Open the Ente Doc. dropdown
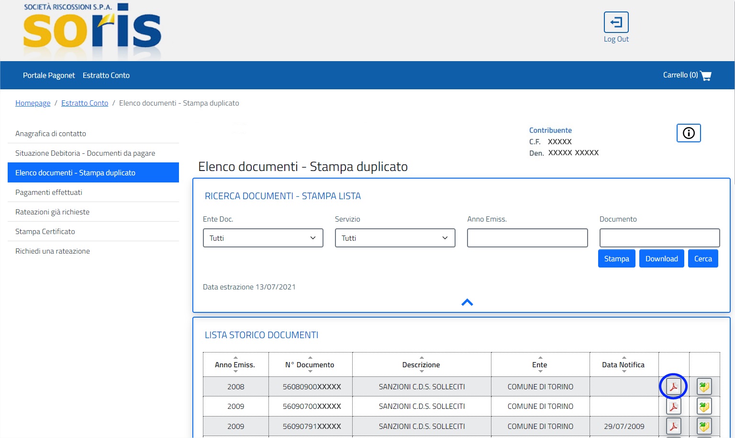 263,238
